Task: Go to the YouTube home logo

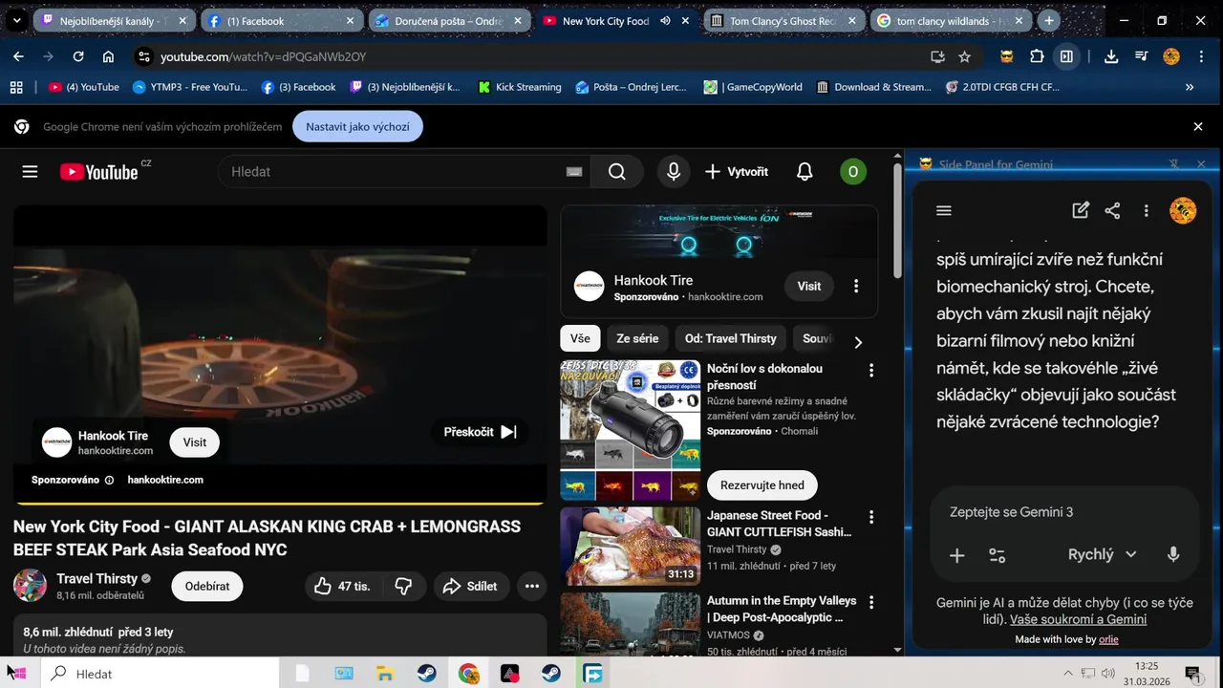Action: [99, 172]
